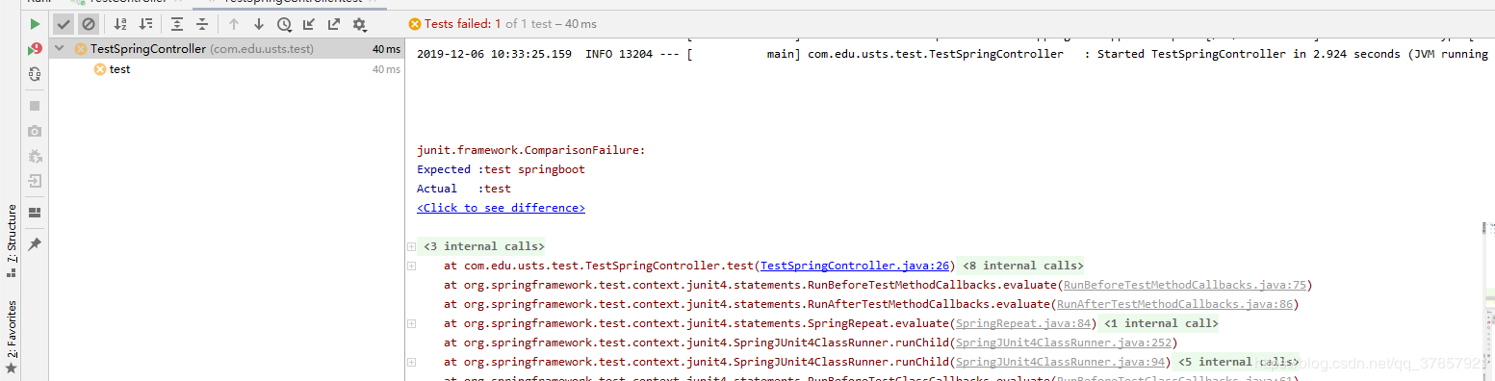Open SpringJUnit4ClassRunner.java:252 link
Screen dimensions: 1495x381
(1063, 343)
